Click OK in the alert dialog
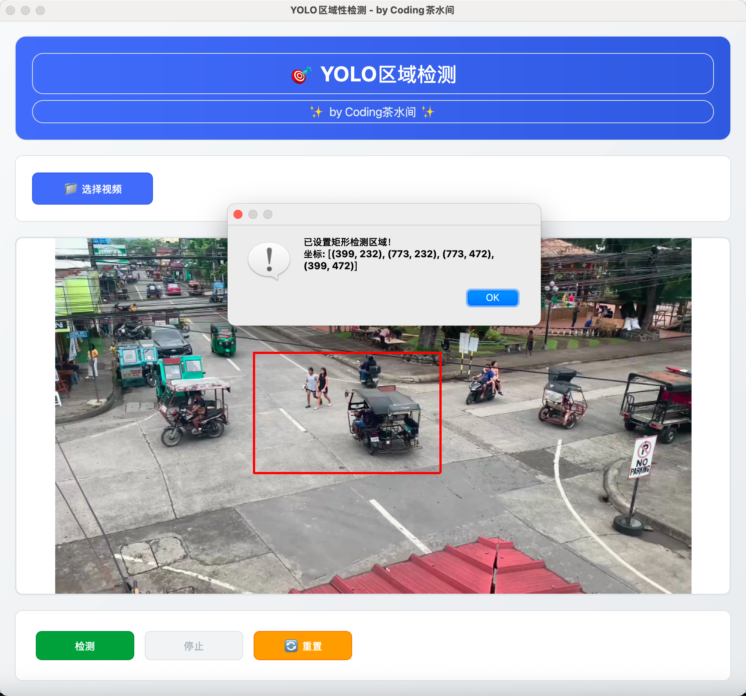746x696 pixels. (x=492, y=298)
